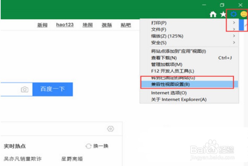This screenshot has width=248, height=166.
Task: Expand submenu arrow beside 缩放(Z)
Action: (234, 36)
